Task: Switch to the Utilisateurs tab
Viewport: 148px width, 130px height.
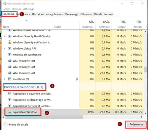Action: click(x=86, y=14)
